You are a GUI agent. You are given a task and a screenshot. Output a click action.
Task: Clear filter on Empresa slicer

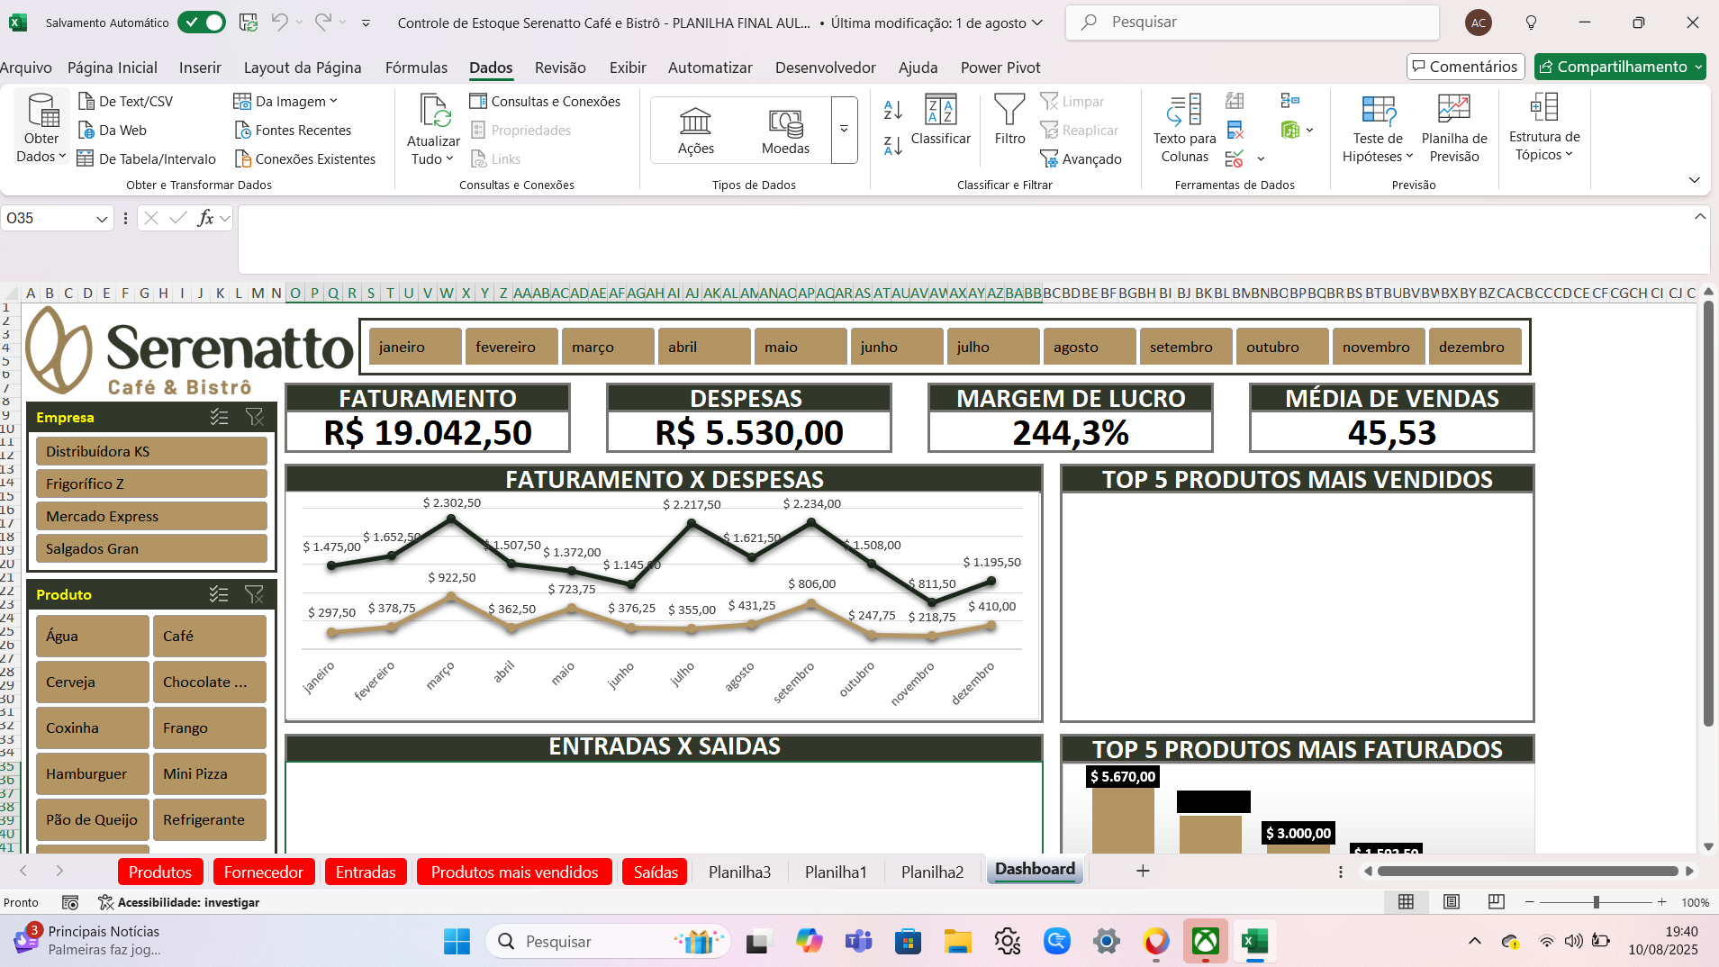(x=255, y=417)
